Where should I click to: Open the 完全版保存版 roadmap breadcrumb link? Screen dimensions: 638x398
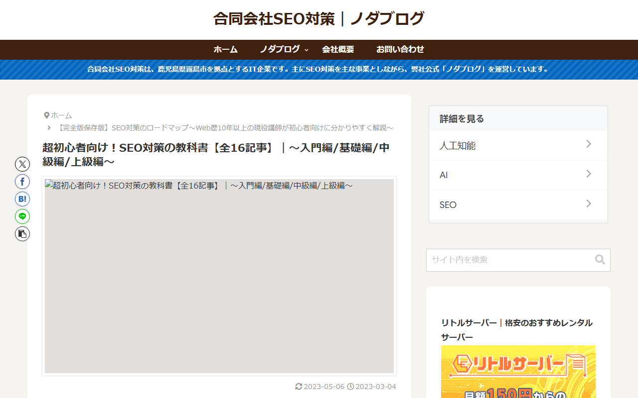(x=225, y=128)
